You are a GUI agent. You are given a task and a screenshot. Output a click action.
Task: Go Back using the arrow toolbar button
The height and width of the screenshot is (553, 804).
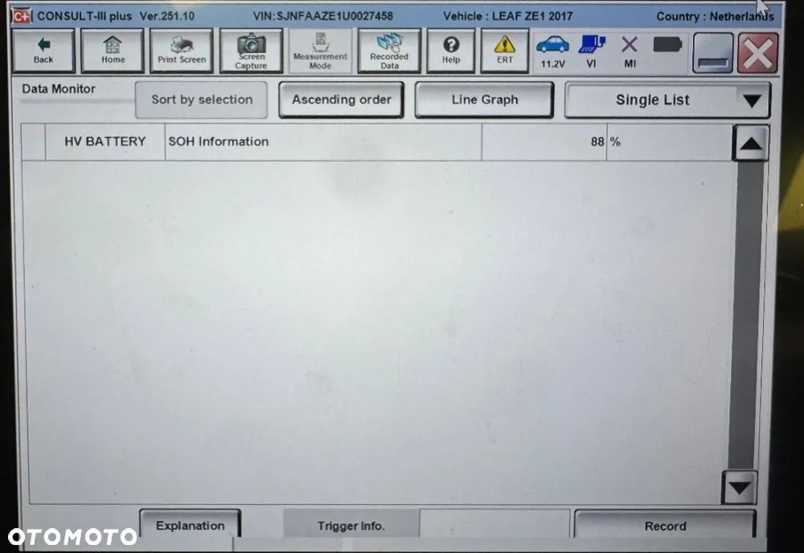tap(43, 51)
